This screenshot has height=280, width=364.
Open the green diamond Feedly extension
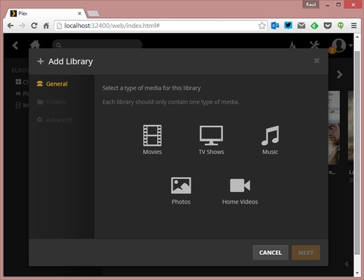314,26
